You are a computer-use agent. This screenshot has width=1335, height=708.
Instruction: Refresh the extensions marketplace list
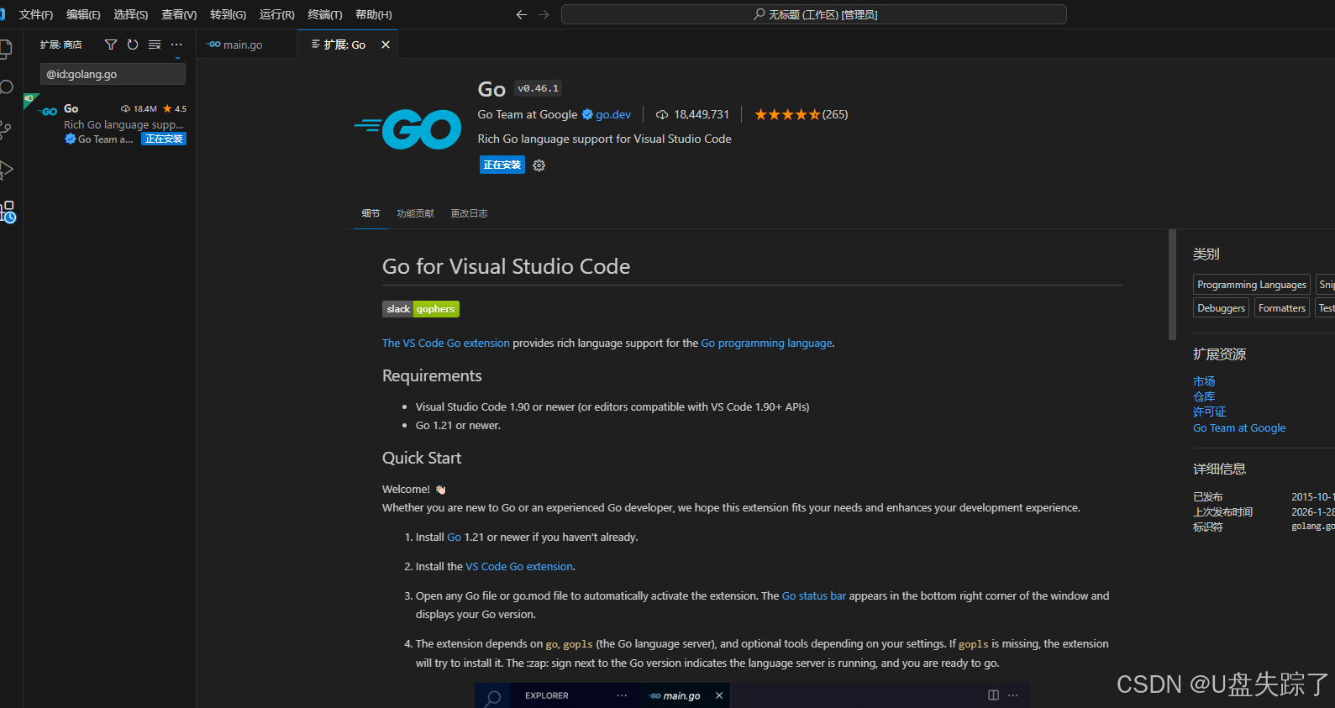pos(133,45)
